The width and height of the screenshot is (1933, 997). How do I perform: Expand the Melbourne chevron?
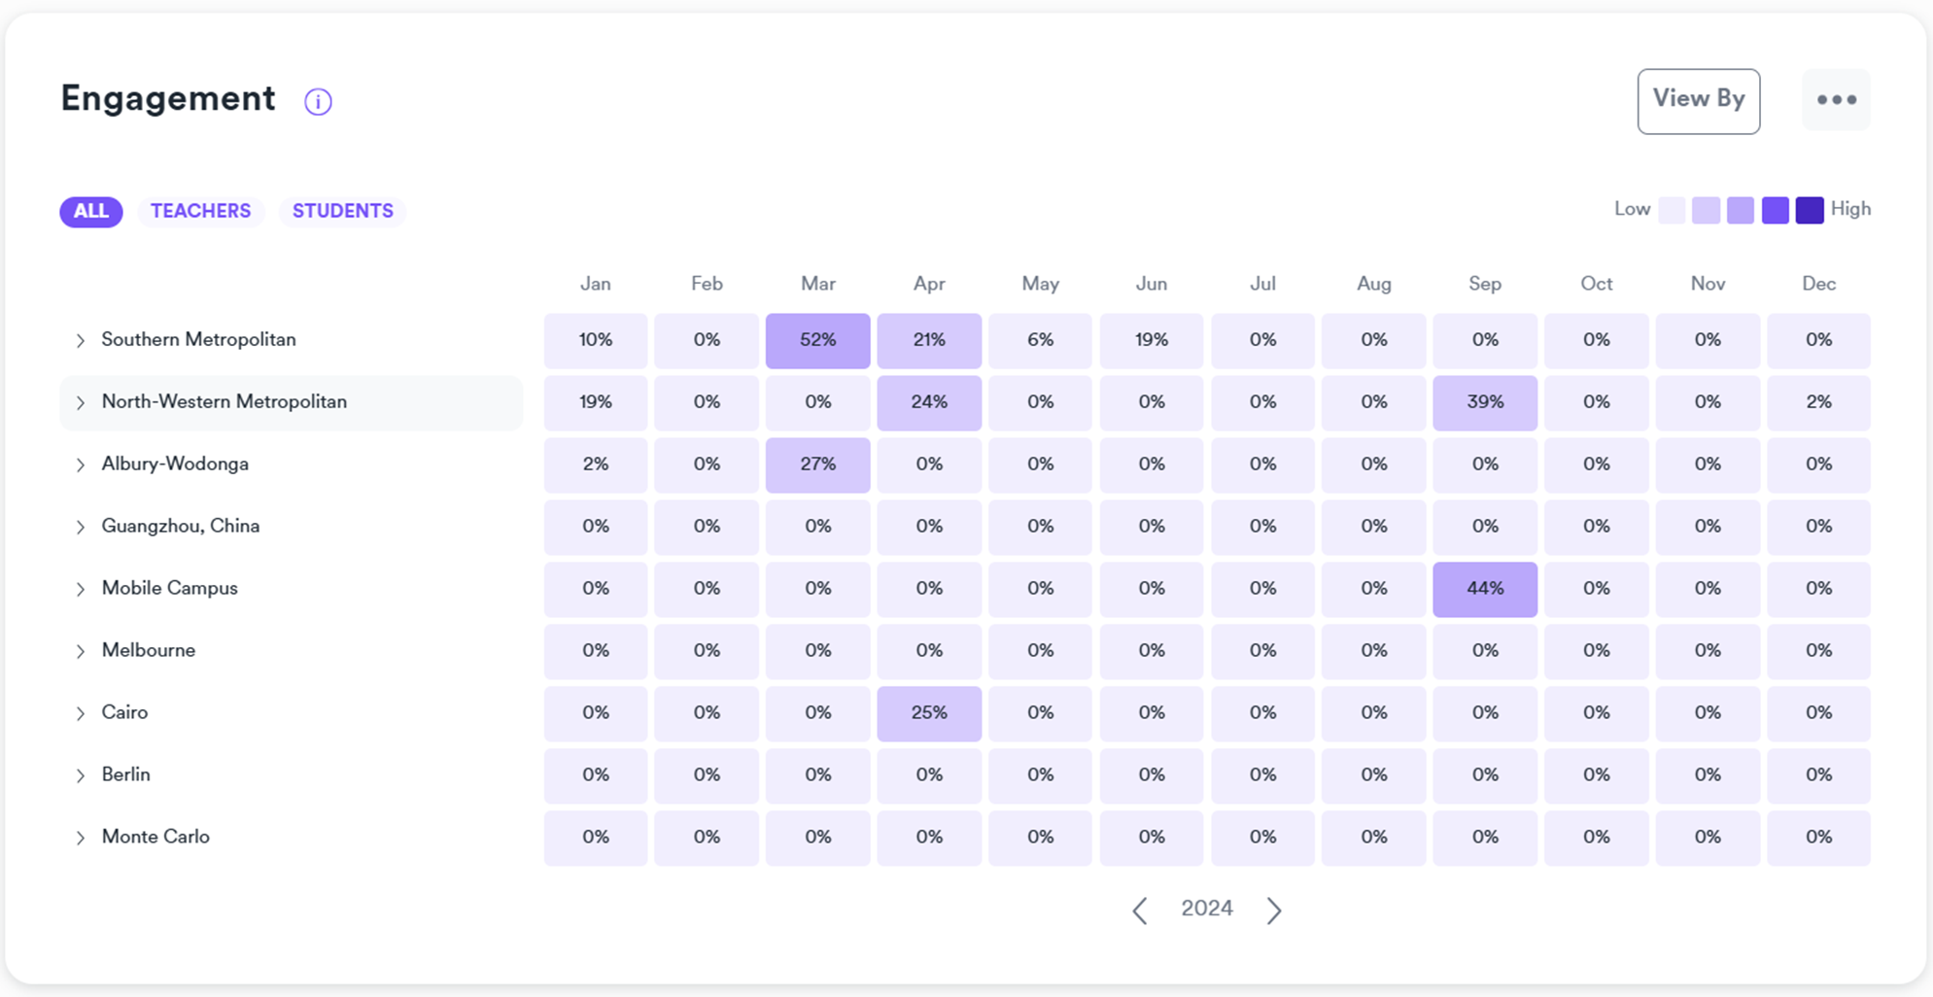(x=81, y=651)
